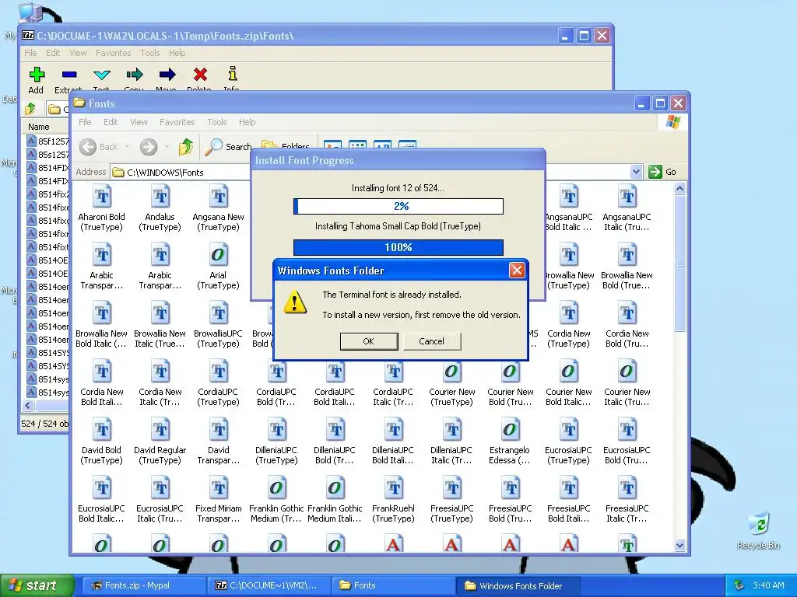Click the Folders button in Fonts toolbar
The image size is (797, 597).
286,145
